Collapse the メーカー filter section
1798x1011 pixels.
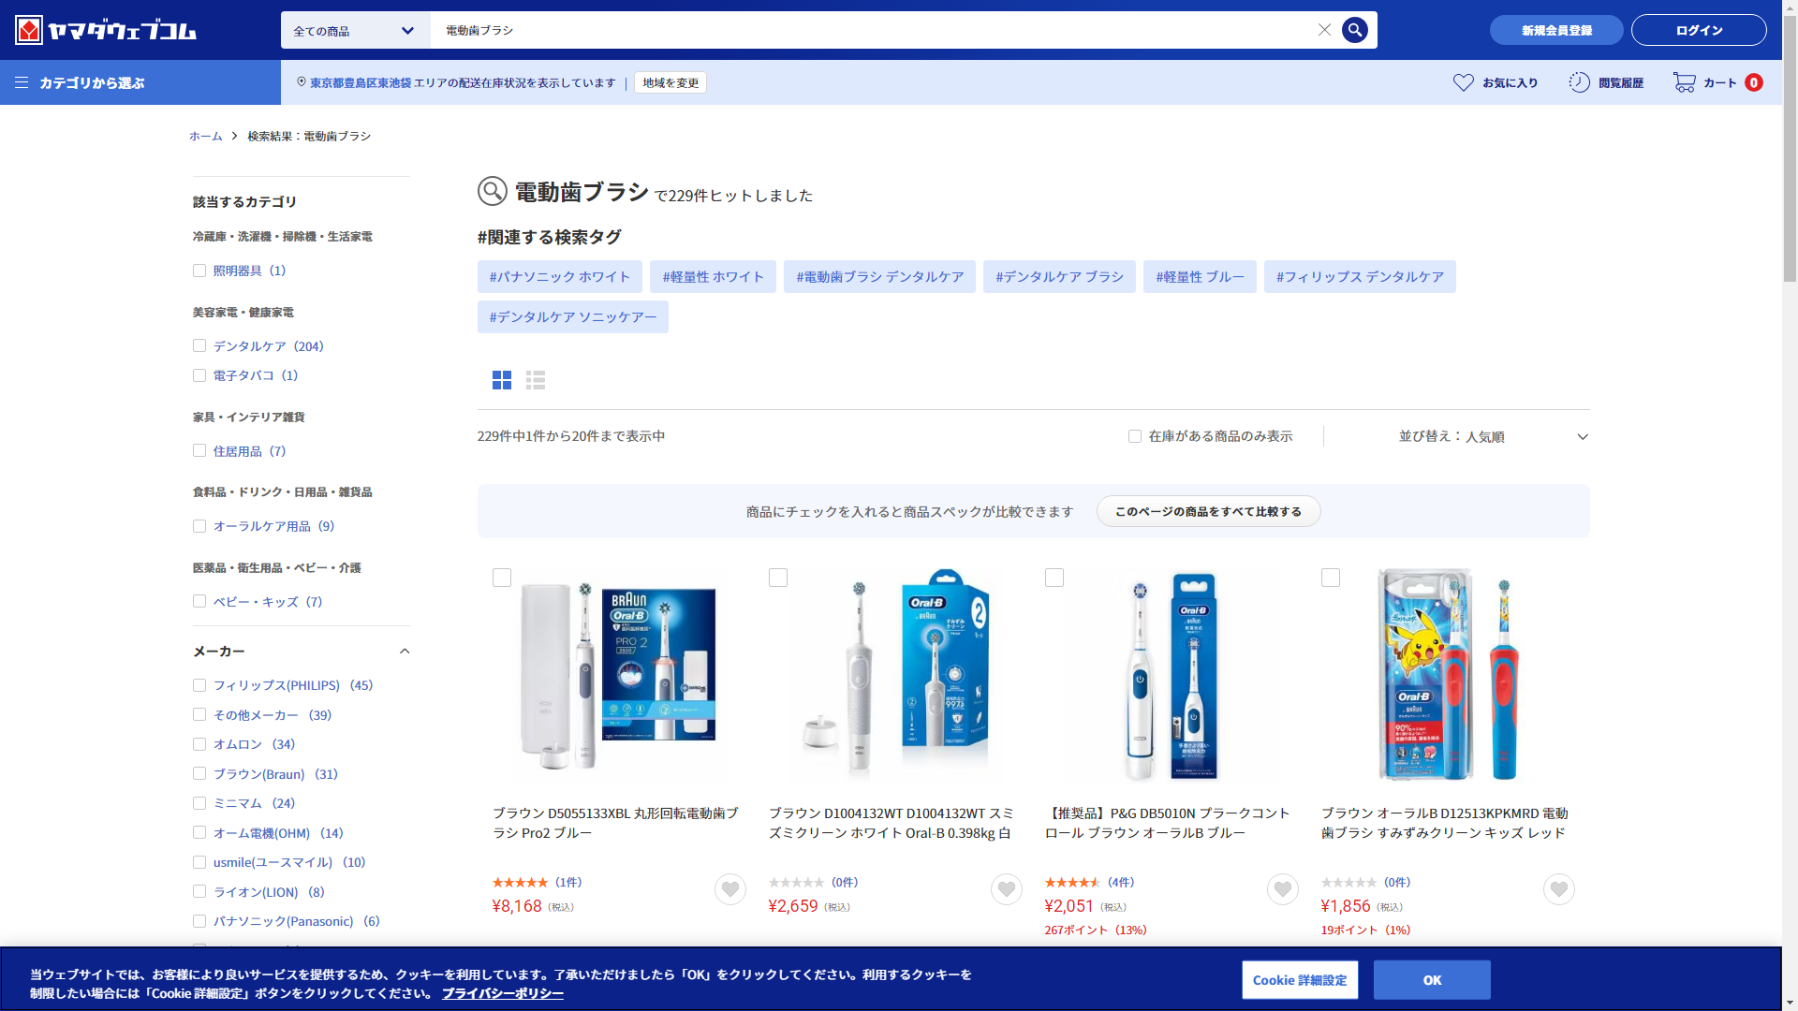pyautogui.click(x=405, y=652)
